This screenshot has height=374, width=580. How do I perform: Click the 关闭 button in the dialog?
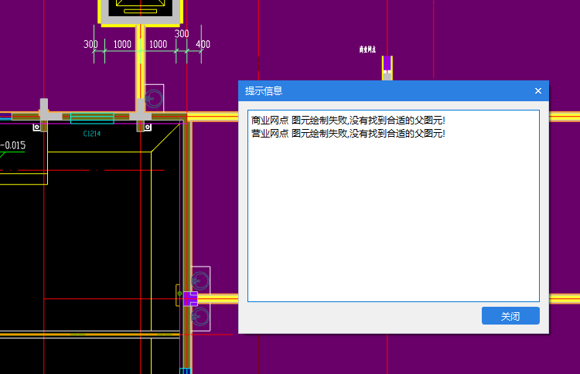510,315
